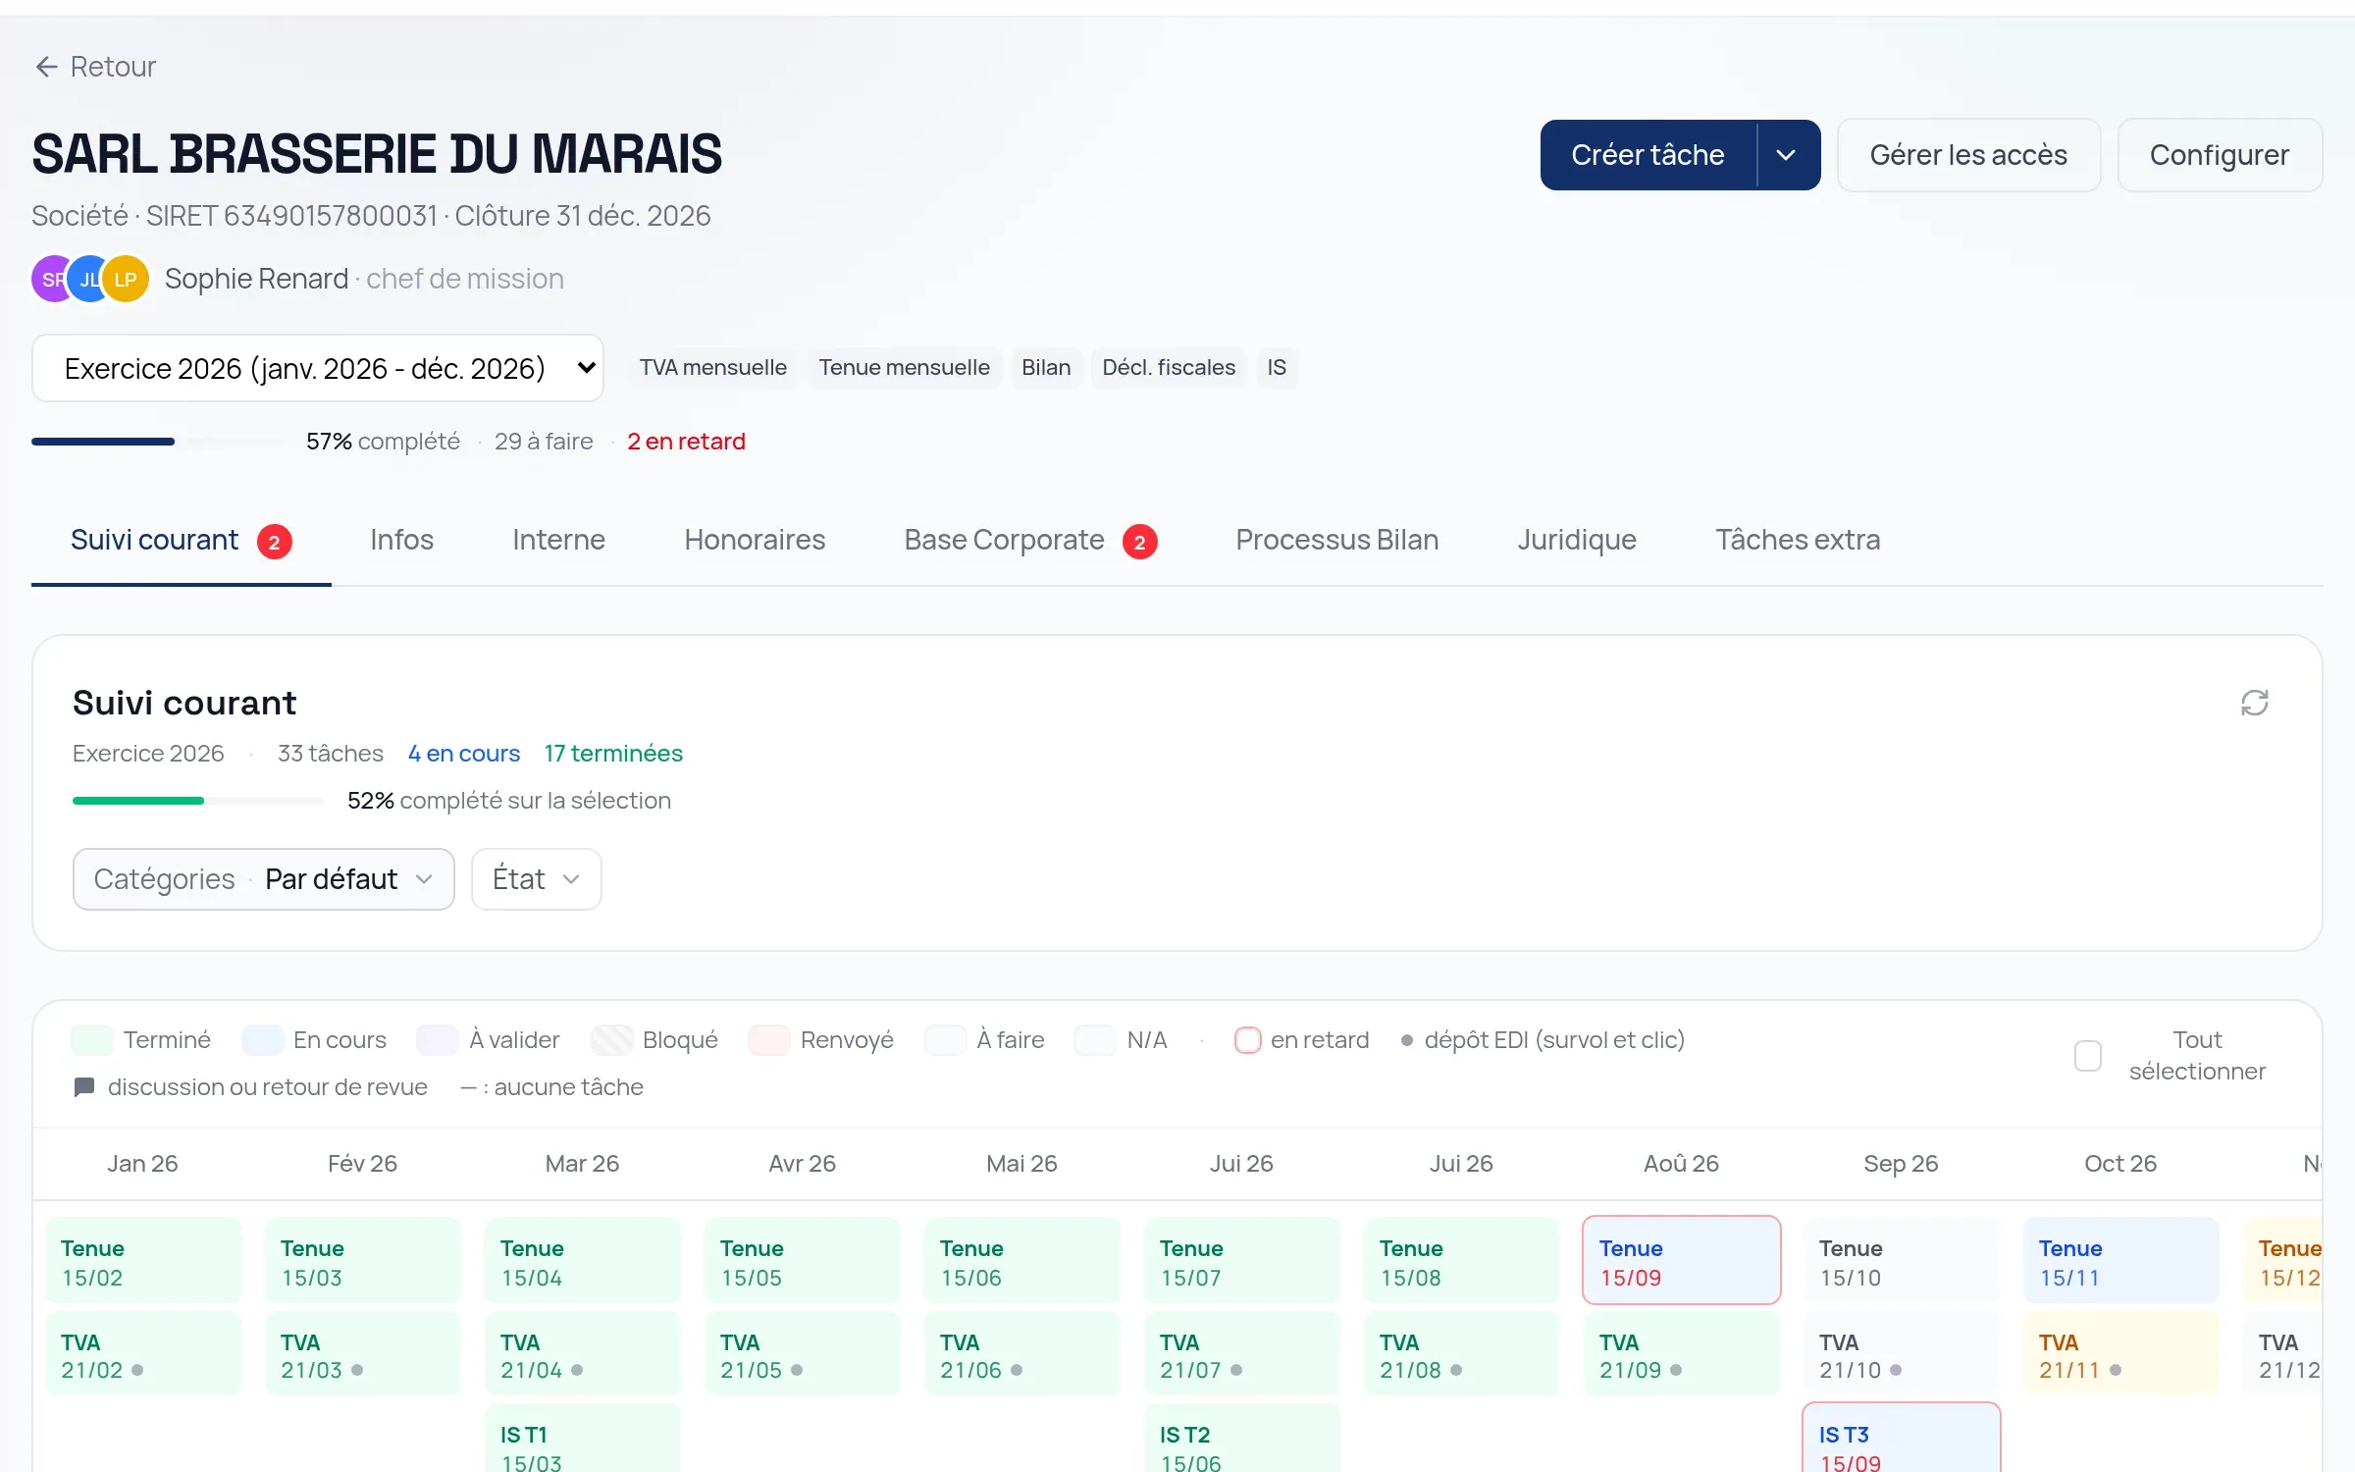The height and width of the screenshot is (1472, 2355).
Task: Click the EDI deposit dot on TVA 21/02
Action: 137,1370
